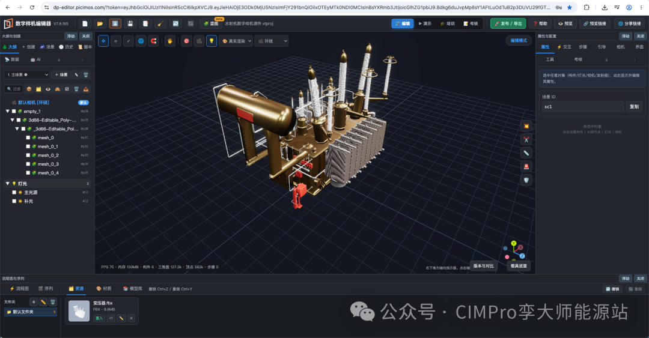Collapse the empty_1 tree node
Viewport: 649px width, 338px height.
pos(7,111)
